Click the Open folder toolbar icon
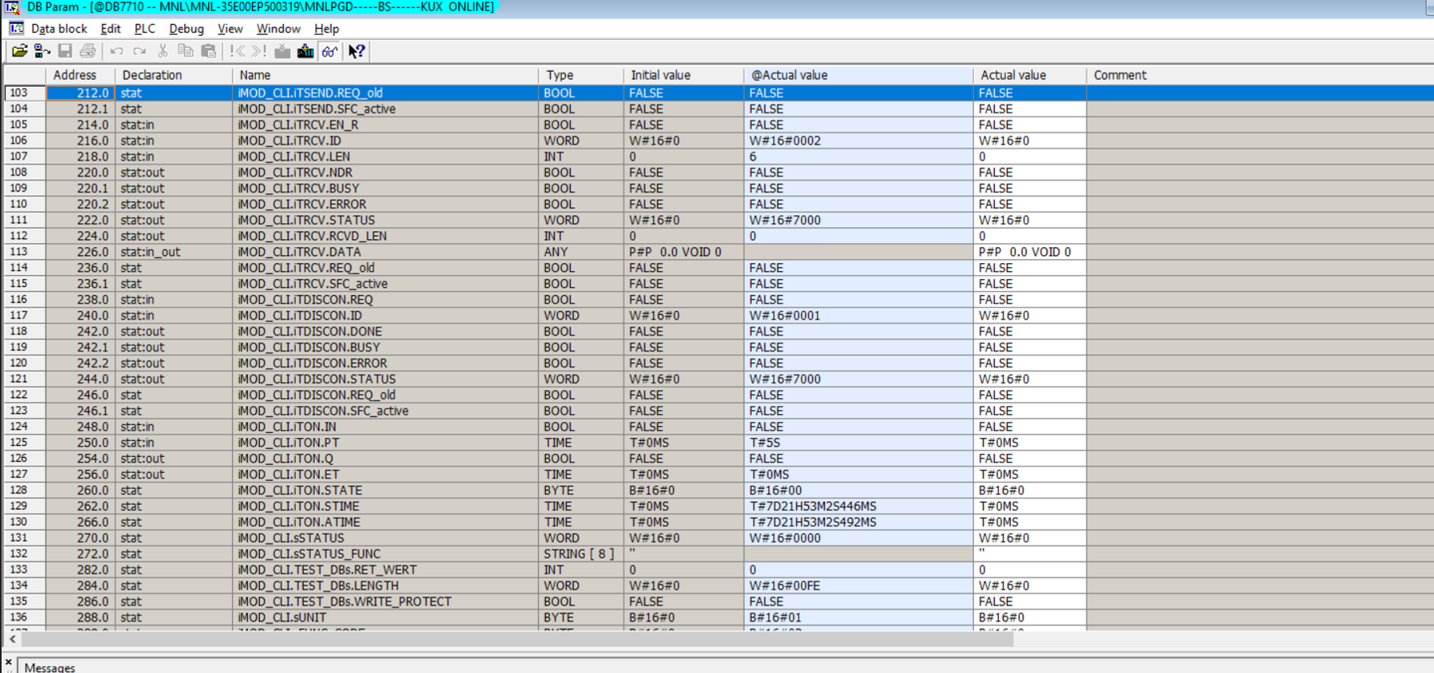This screenshot has width=1434, height=673. point(19,51)
